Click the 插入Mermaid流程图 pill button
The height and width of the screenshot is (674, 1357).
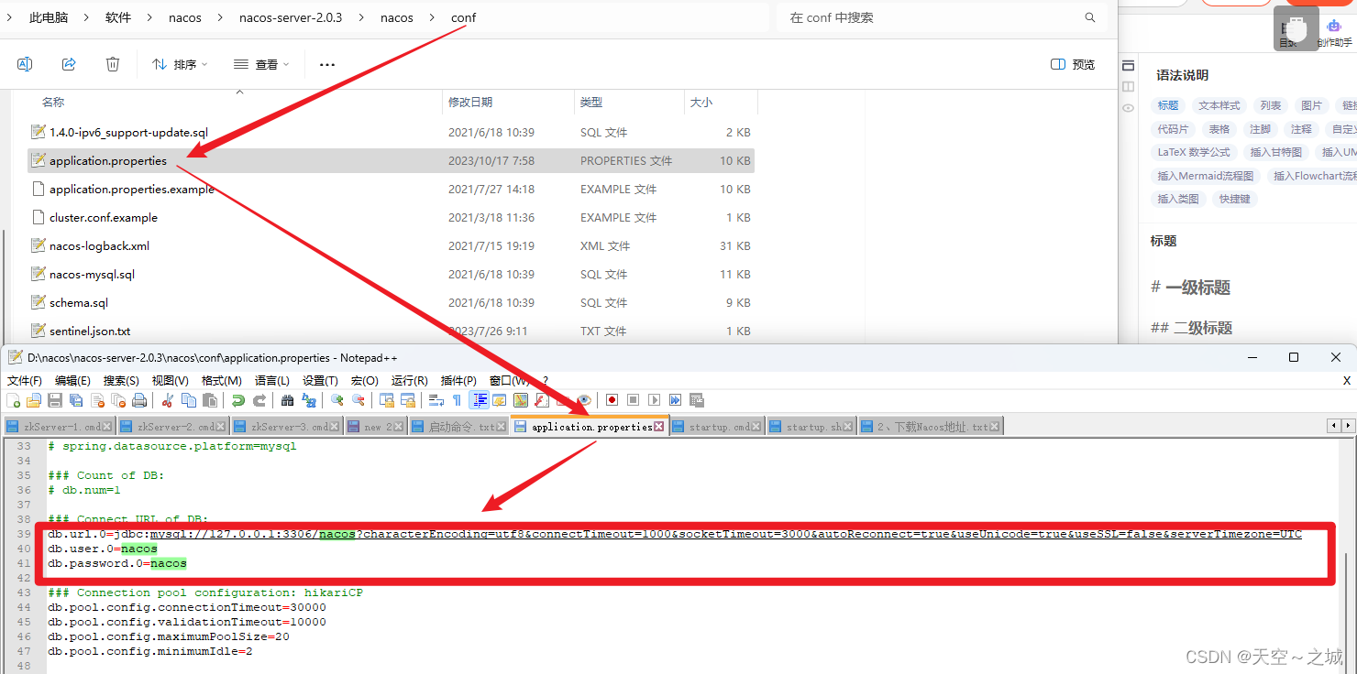tap(1205, 176)
